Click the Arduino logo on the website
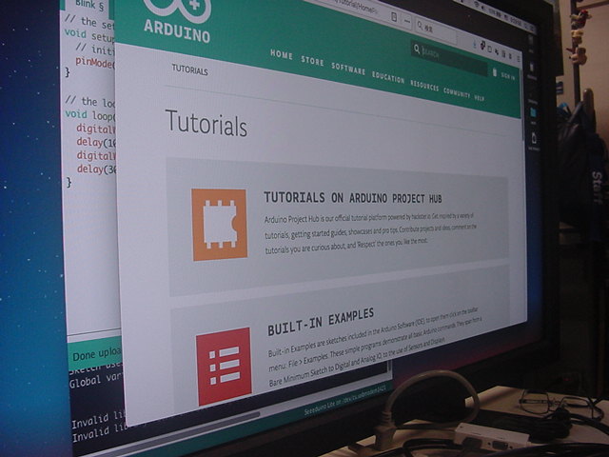Viewport: 609px width, 457px height. 177,20
